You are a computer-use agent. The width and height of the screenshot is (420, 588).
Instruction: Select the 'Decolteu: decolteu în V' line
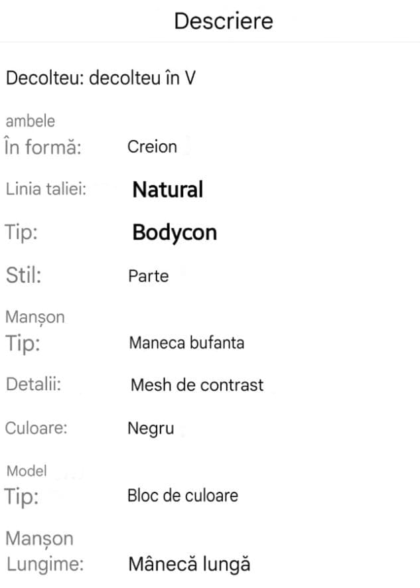[x=101, y=78]
